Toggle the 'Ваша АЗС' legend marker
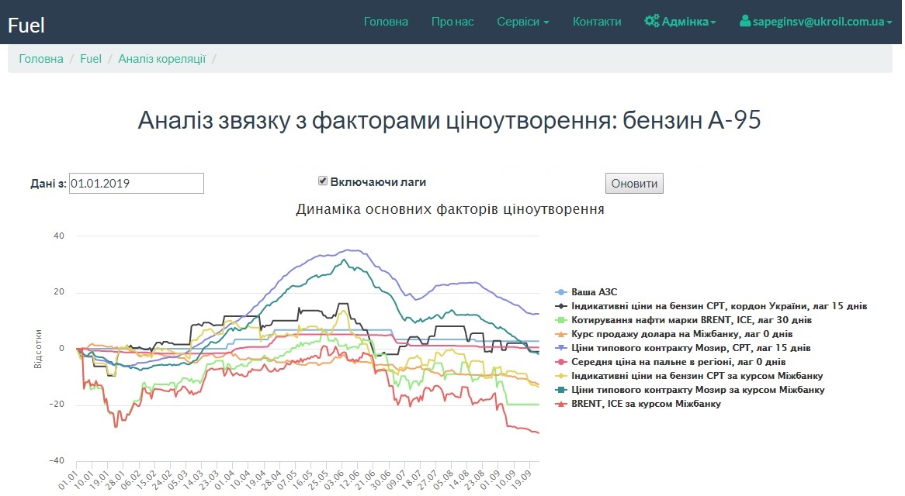The height and width of the screenshot is (496, 905). 561,292
